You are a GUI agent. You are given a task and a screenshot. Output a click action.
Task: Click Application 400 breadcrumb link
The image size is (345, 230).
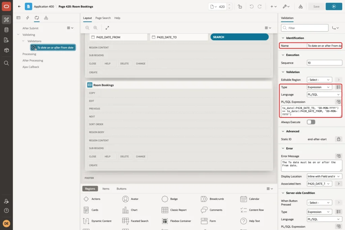point(44,7)
